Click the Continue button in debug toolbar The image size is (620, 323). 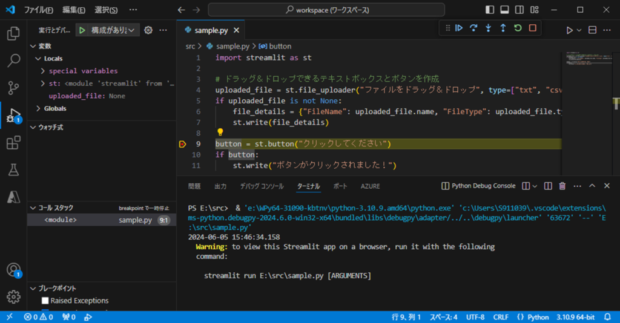[459, 28]
